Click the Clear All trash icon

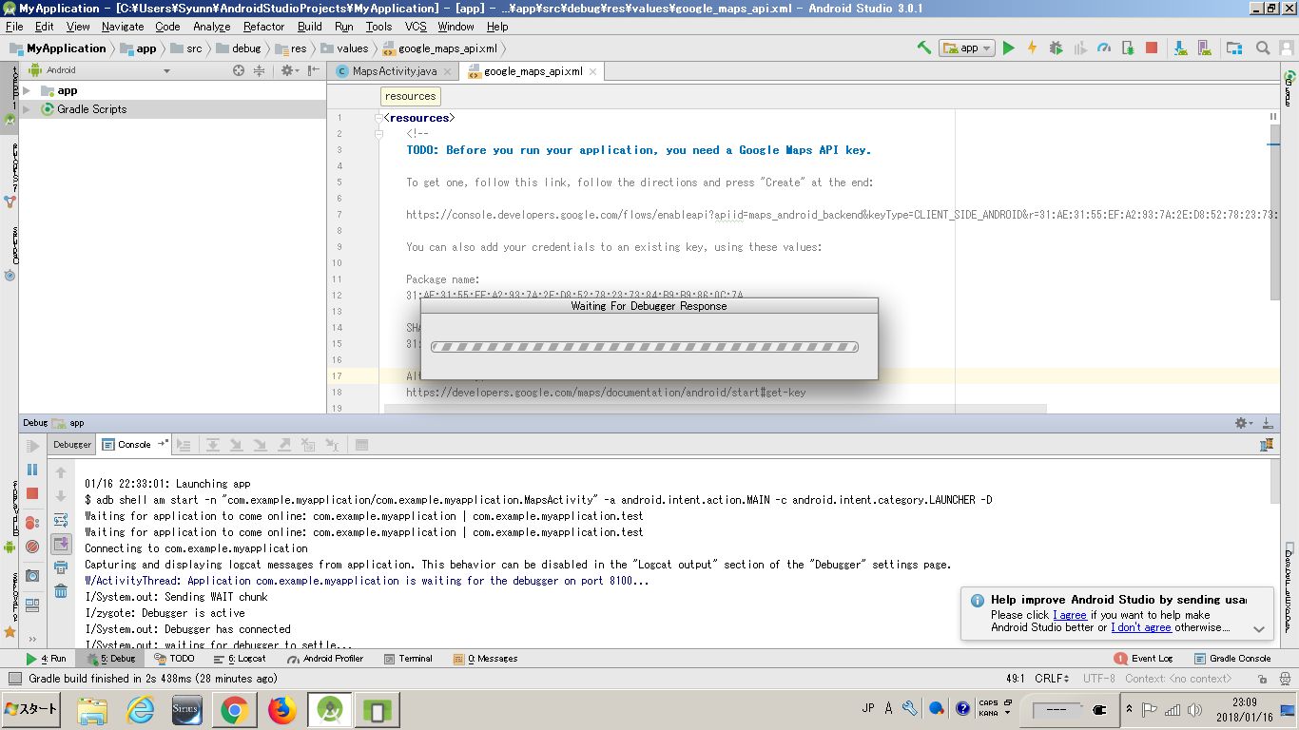point(61,591)
